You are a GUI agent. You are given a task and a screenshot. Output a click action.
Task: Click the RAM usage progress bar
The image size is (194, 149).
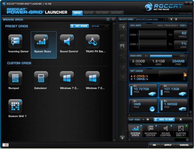pyautogui.click(x=165, y=56)
